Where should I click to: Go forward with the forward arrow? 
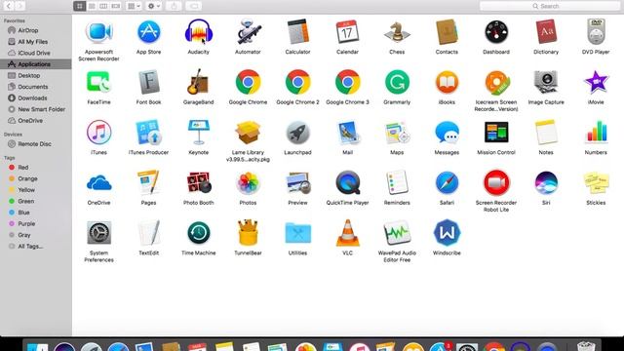pyautogui.click(x=19, y=6)
